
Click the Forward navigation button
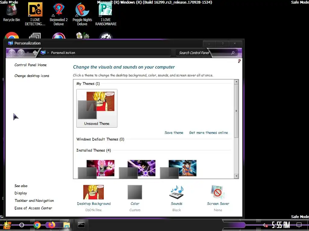tap(21, 53)
